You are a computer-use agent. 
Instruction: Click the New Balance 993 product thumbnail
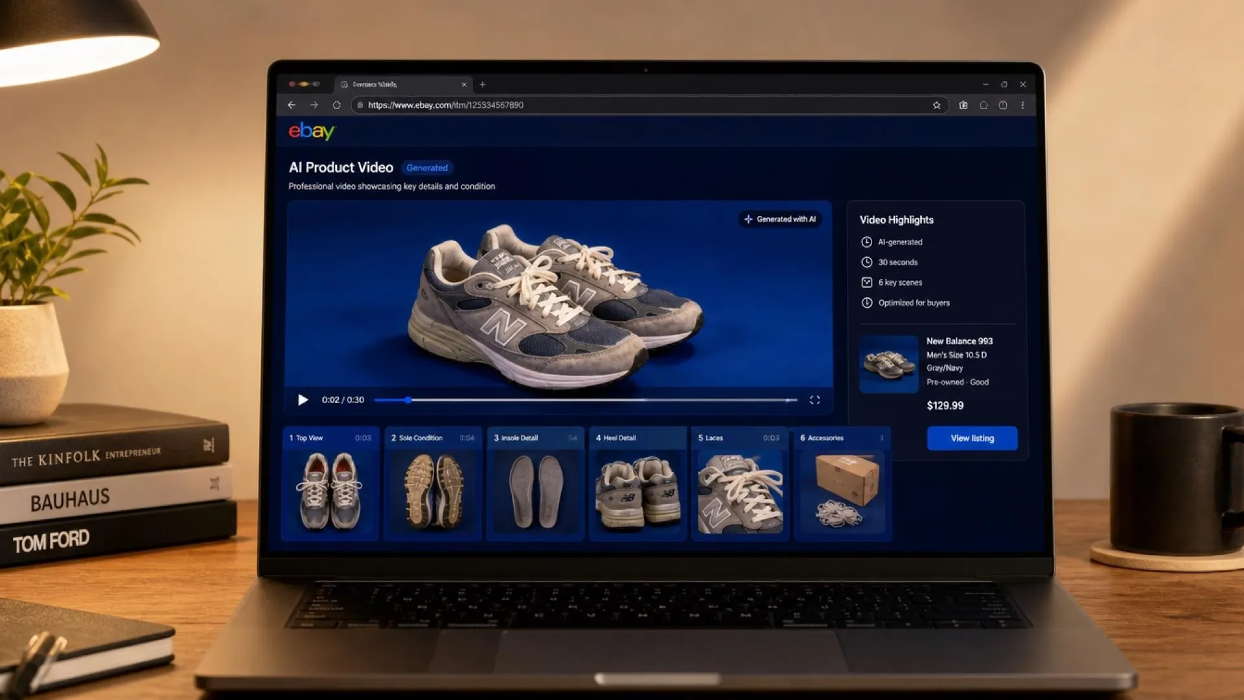point(888,364)
